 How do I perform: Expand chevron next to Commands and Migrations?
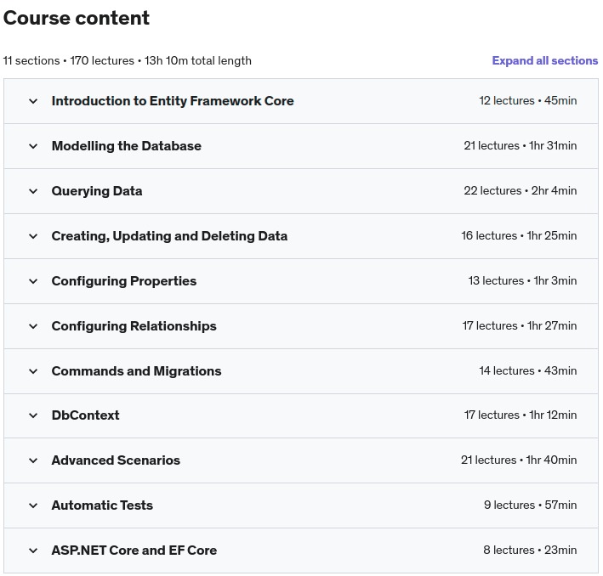coord(33,371)
